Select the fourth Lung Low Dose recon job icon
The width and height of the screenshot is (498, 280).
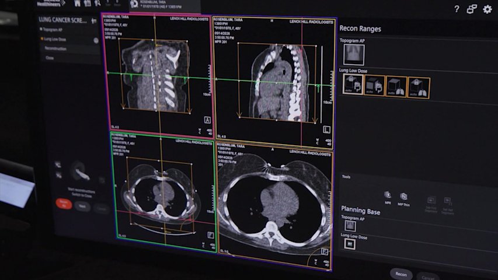coord(419,87)
